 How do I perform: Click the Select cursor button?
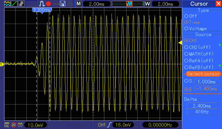[x=203, y=74]
